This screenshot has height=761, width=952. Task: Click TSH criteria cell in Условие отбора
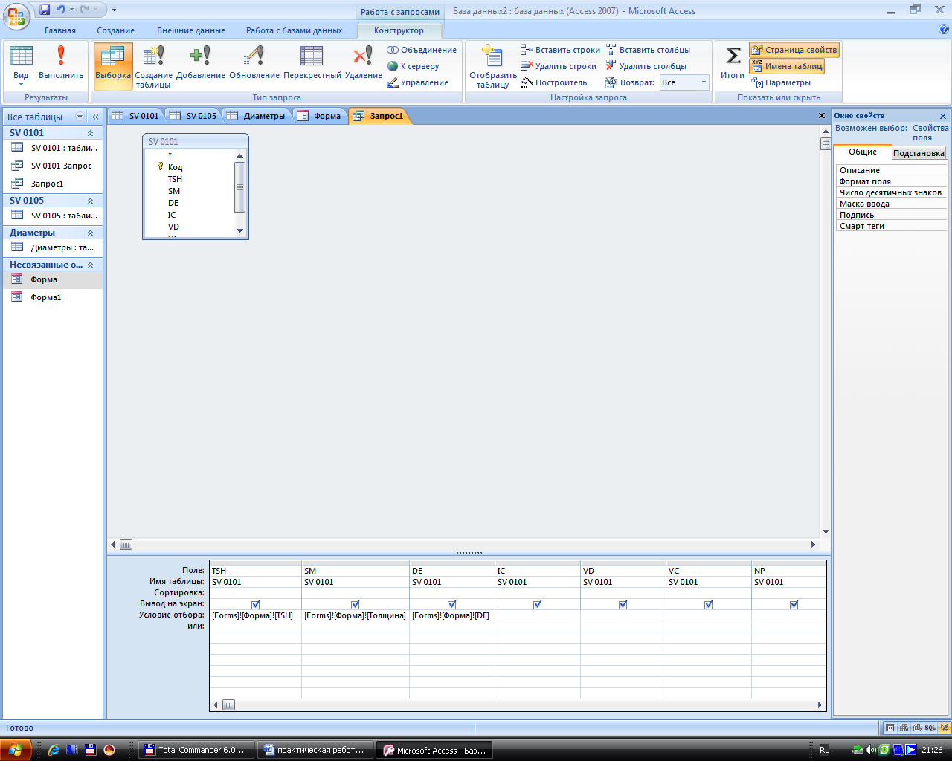[x=255, y=615]
